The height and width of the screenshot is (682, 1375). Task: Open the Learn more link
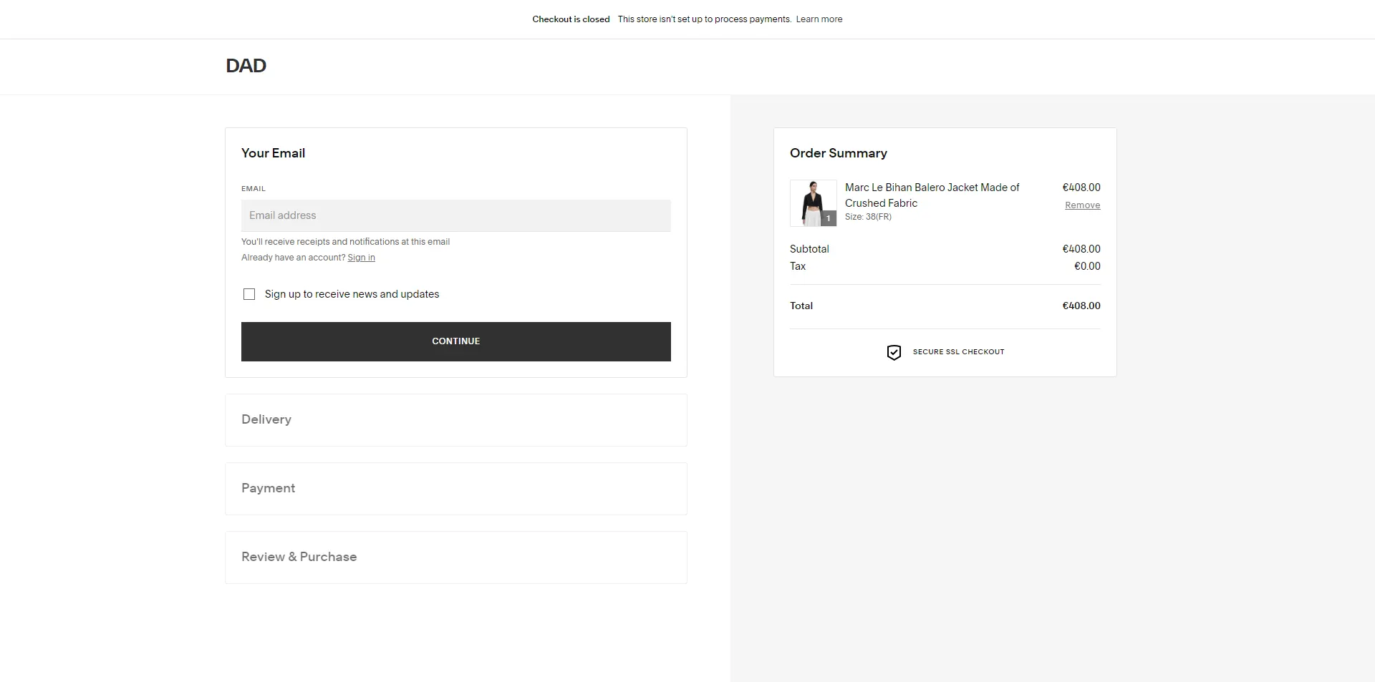click(x=819, y=19)
